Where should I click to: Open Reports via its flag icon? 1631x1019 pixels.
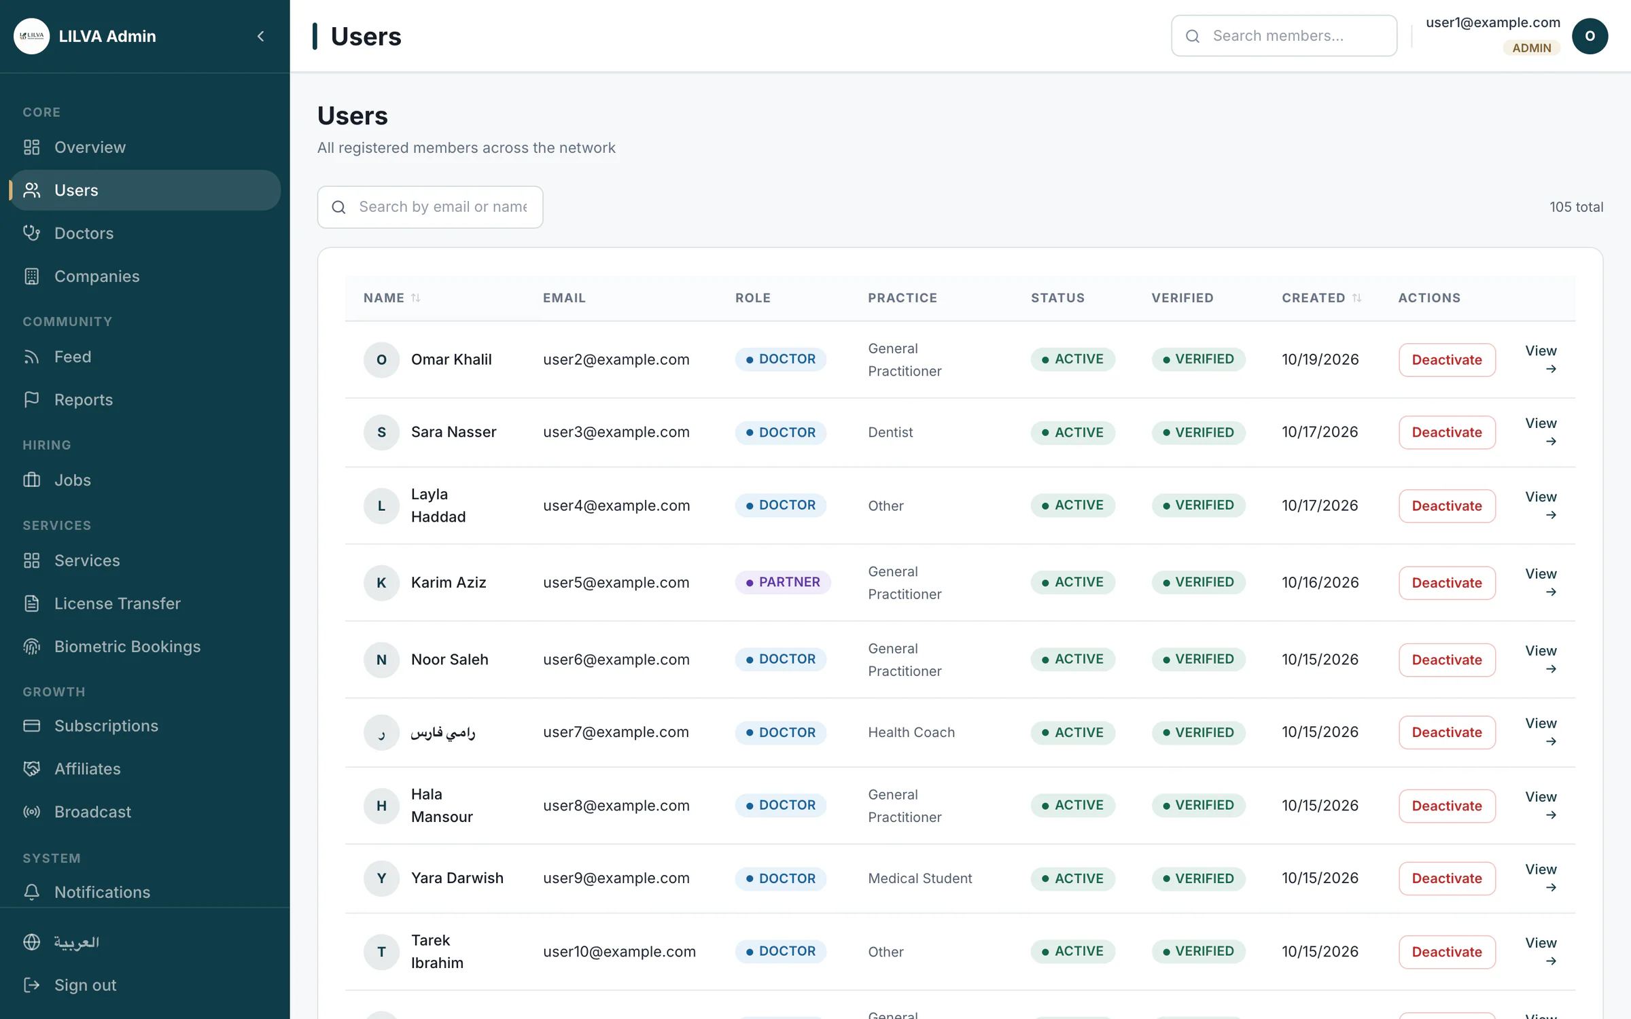[x=31, y=399]
